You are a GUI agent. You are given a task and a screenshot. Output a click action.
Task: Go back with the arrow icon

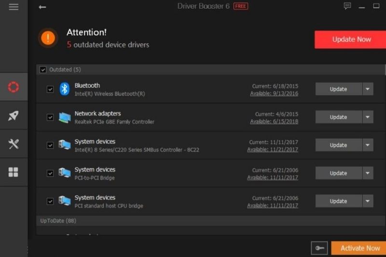point(42,7)
